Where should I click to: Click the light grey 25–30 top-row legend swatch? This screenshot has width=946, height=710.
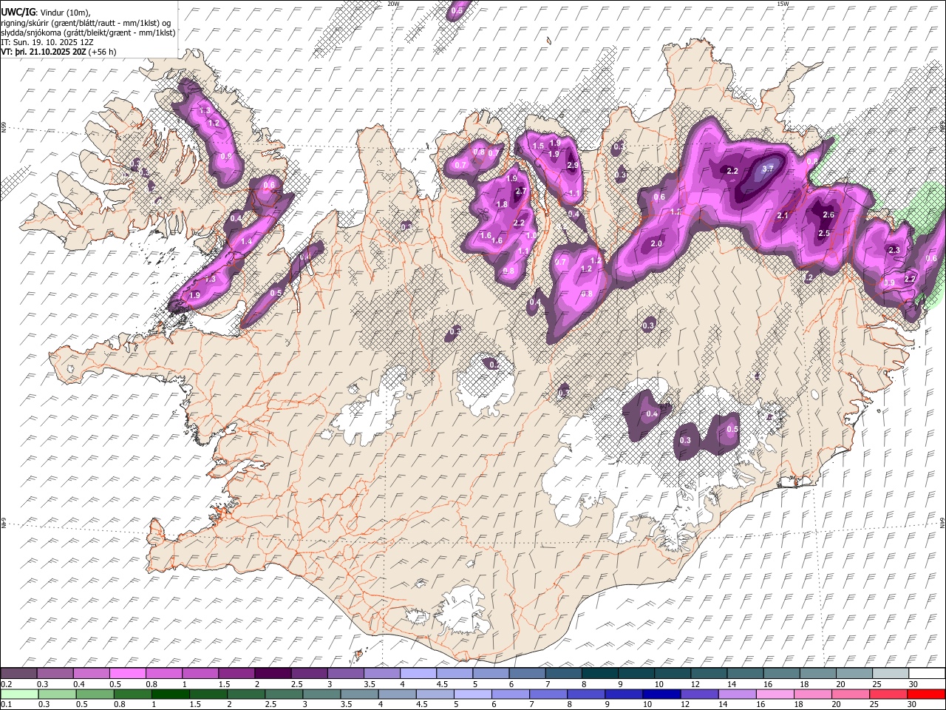coord(891,674)
